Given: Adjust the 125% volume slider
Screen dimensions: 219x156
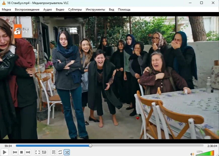Looking at the screenshot, I should pos(205,153).
